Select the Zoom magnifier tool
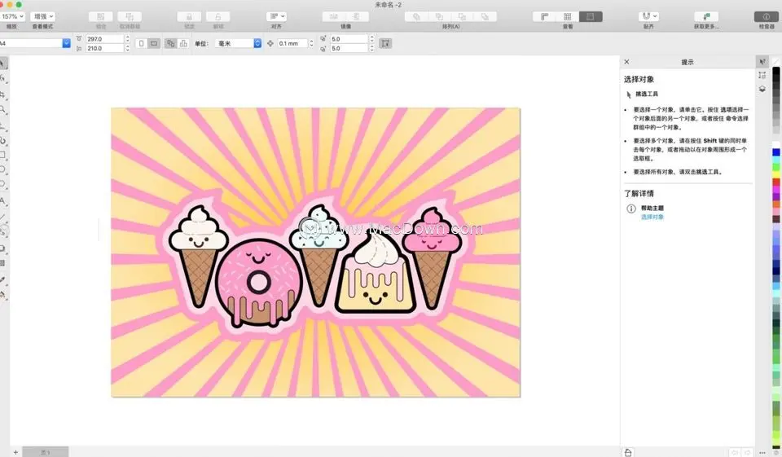 (3, 109)
